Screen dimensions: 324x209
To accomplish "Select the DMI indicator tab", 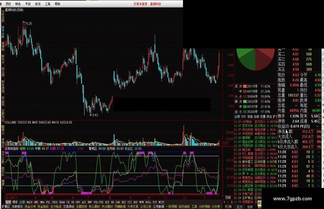I will click(x=36, y=202).
